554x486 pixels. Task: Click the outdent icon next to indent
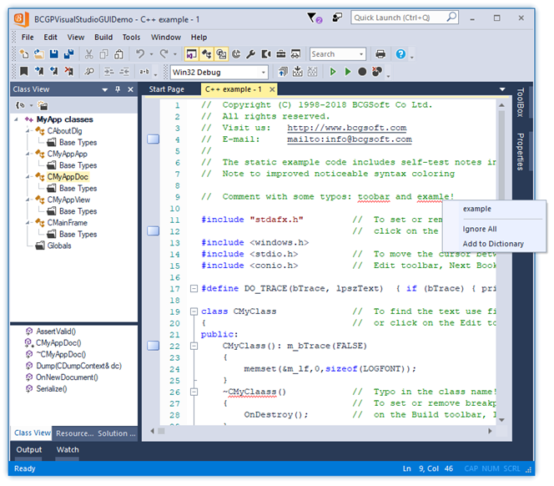point(124,72)
